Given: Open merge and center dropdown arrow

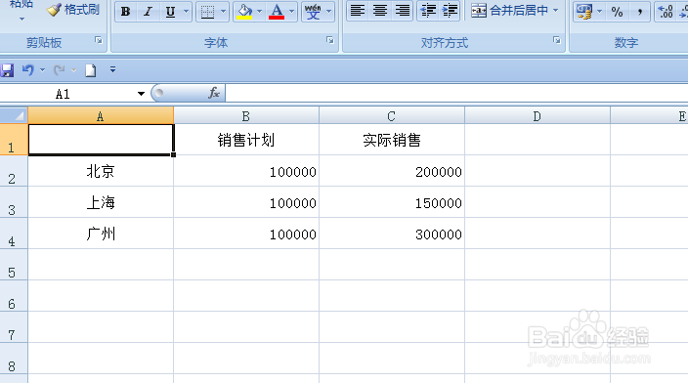Looking at the screenshot, I should pos(555,11).
